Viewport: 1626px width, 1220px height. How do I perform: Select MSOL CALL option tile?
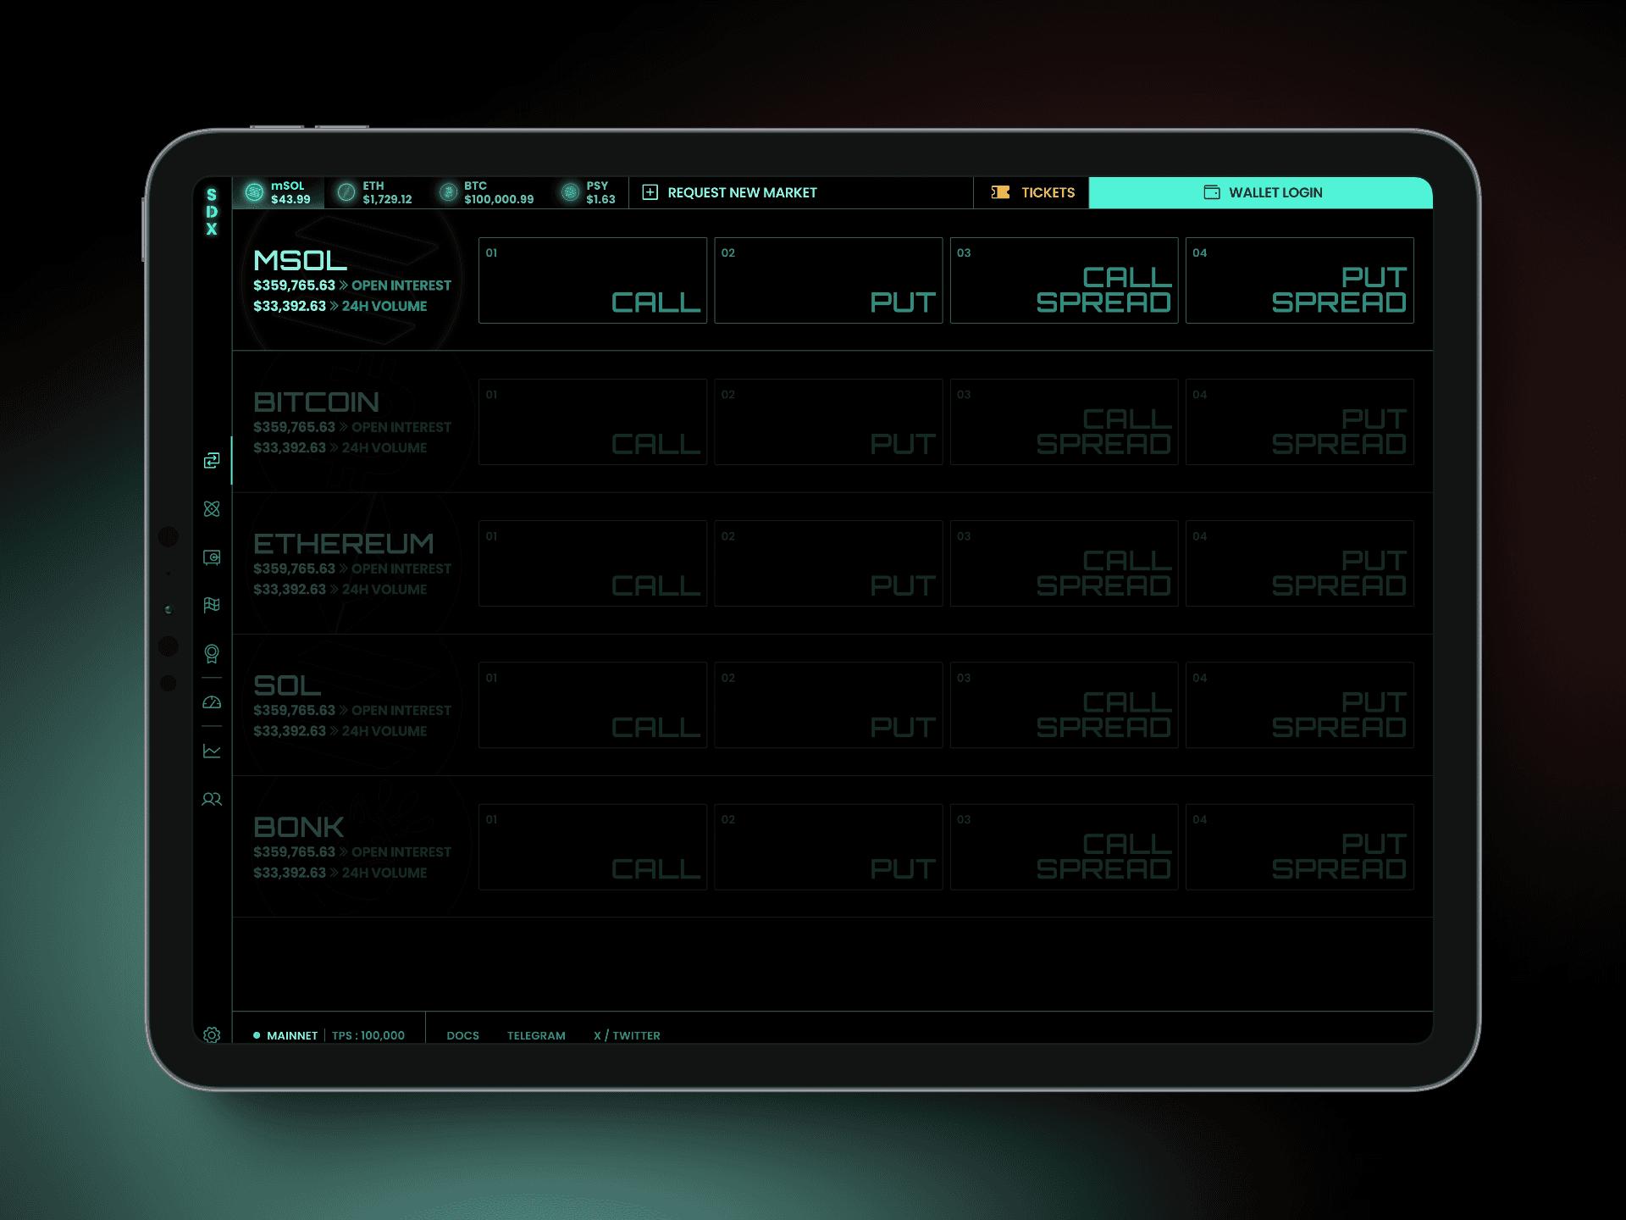coord(594,282)
